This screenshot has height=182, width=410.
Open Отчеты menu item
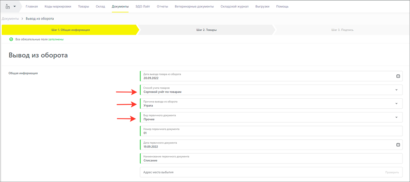[162, 6]
